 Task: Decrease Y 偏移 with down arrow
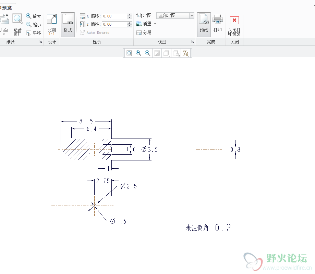pyautogui.click(x=130, y=26)
